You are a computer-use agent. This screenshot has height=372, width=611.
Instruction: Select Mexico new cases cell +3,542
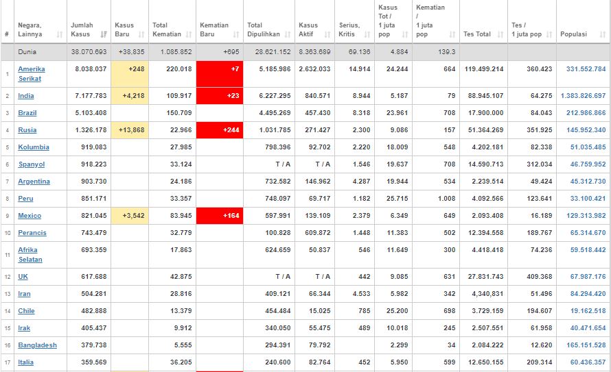click(130, 215)
